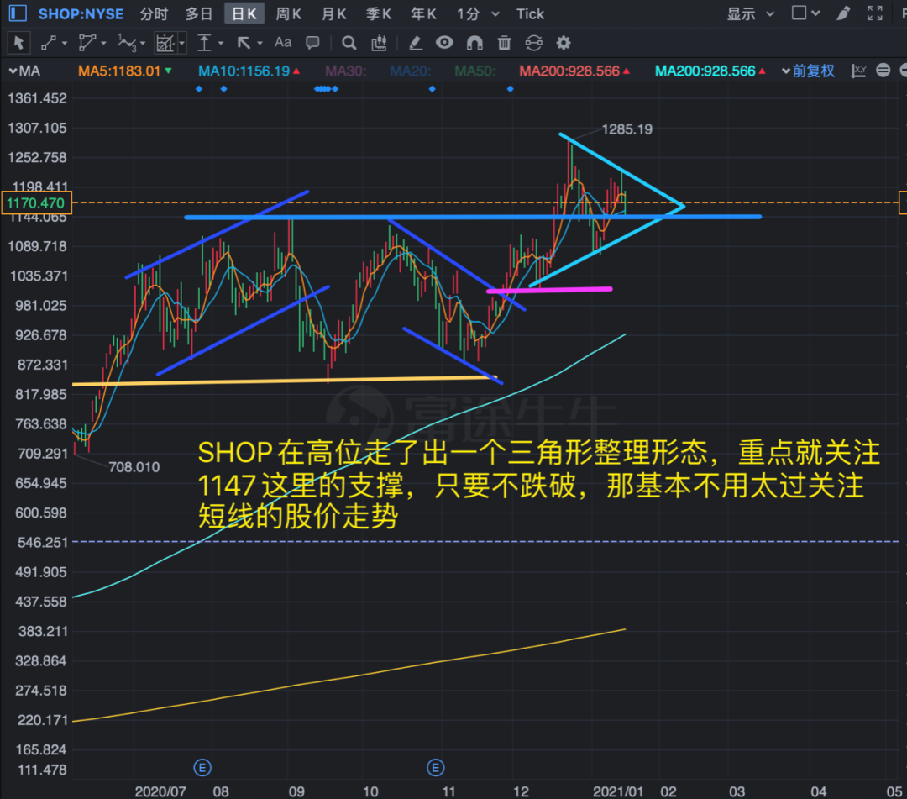The image size is (907, 799).
Task: Switch to the 季K quarterly tab
Action: (x=379, y=14)
